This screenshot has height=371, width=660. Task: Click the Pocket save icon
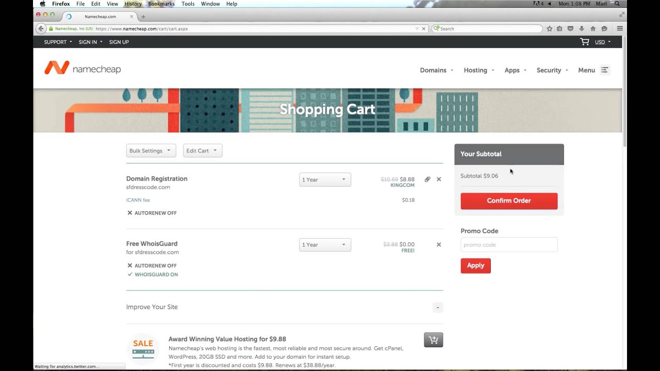(571, 29)
